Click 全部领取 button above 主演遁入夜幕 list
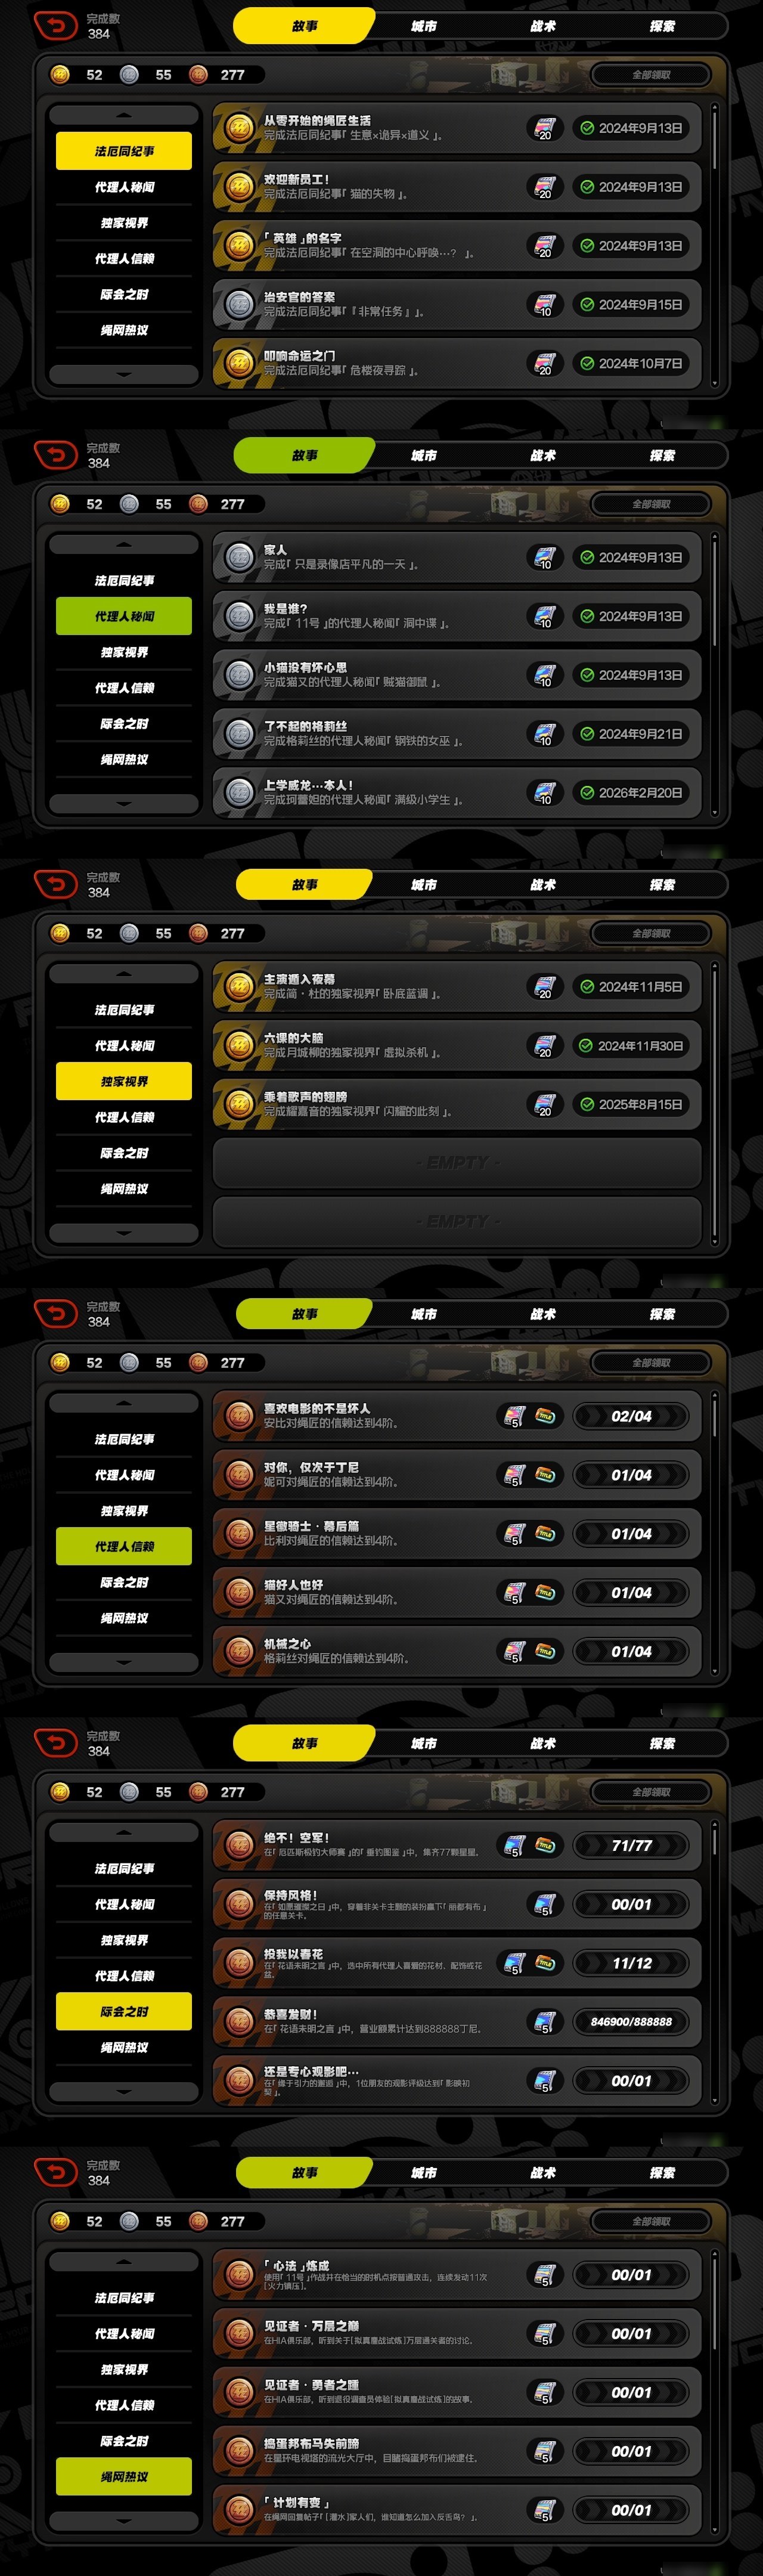Screen dimensions: 763x2576 [651, 933]
